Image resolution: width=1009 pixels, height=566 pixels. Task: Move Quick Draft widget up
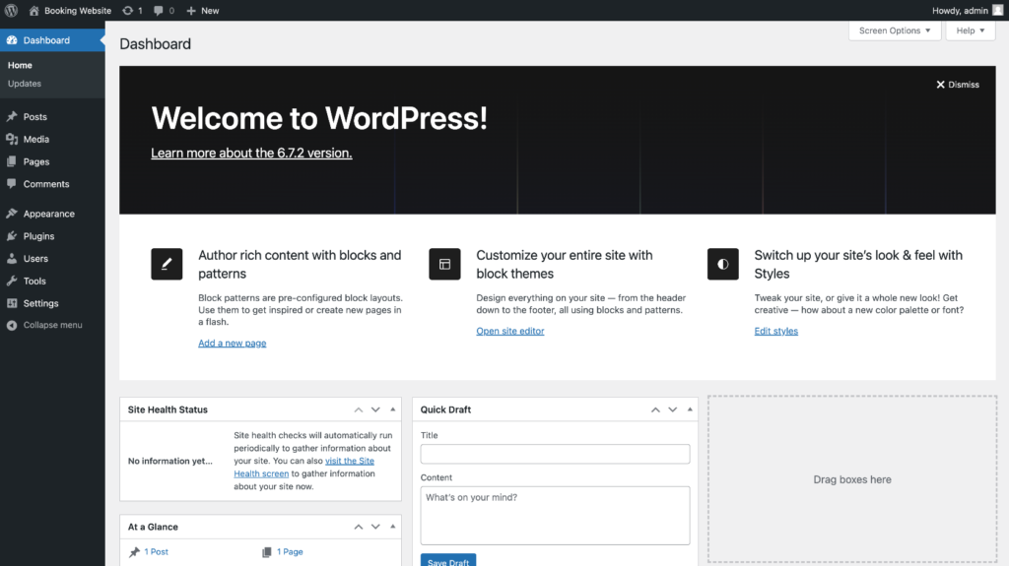coord(655,409)
